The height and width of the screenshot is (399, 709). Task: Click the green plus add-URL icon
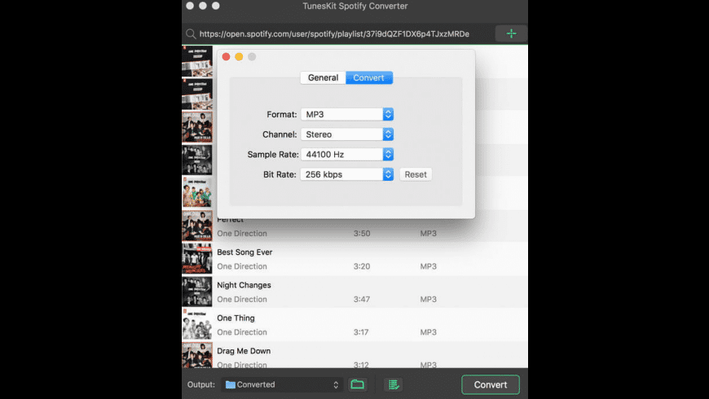(x=511, y=33)
